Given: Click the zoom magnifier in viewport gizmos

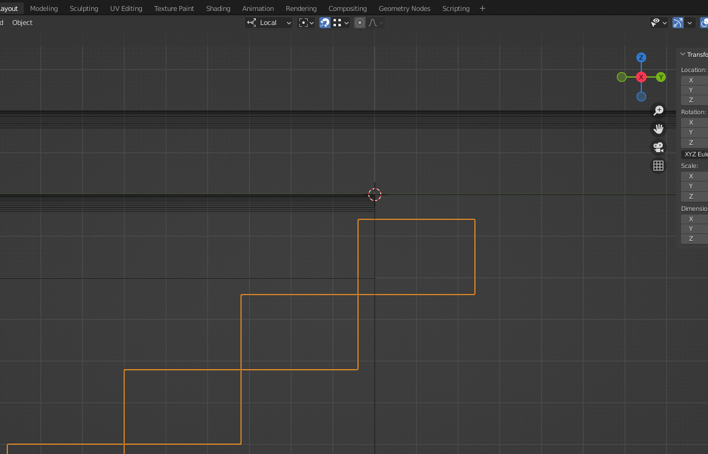Looking at the screenshot, I should 658,110.
